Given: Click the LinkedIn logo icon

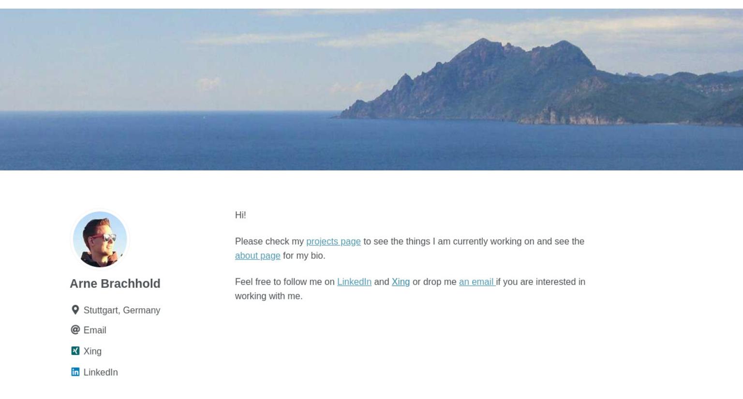Looking at the screenshot, I should (x=75, y=372).
